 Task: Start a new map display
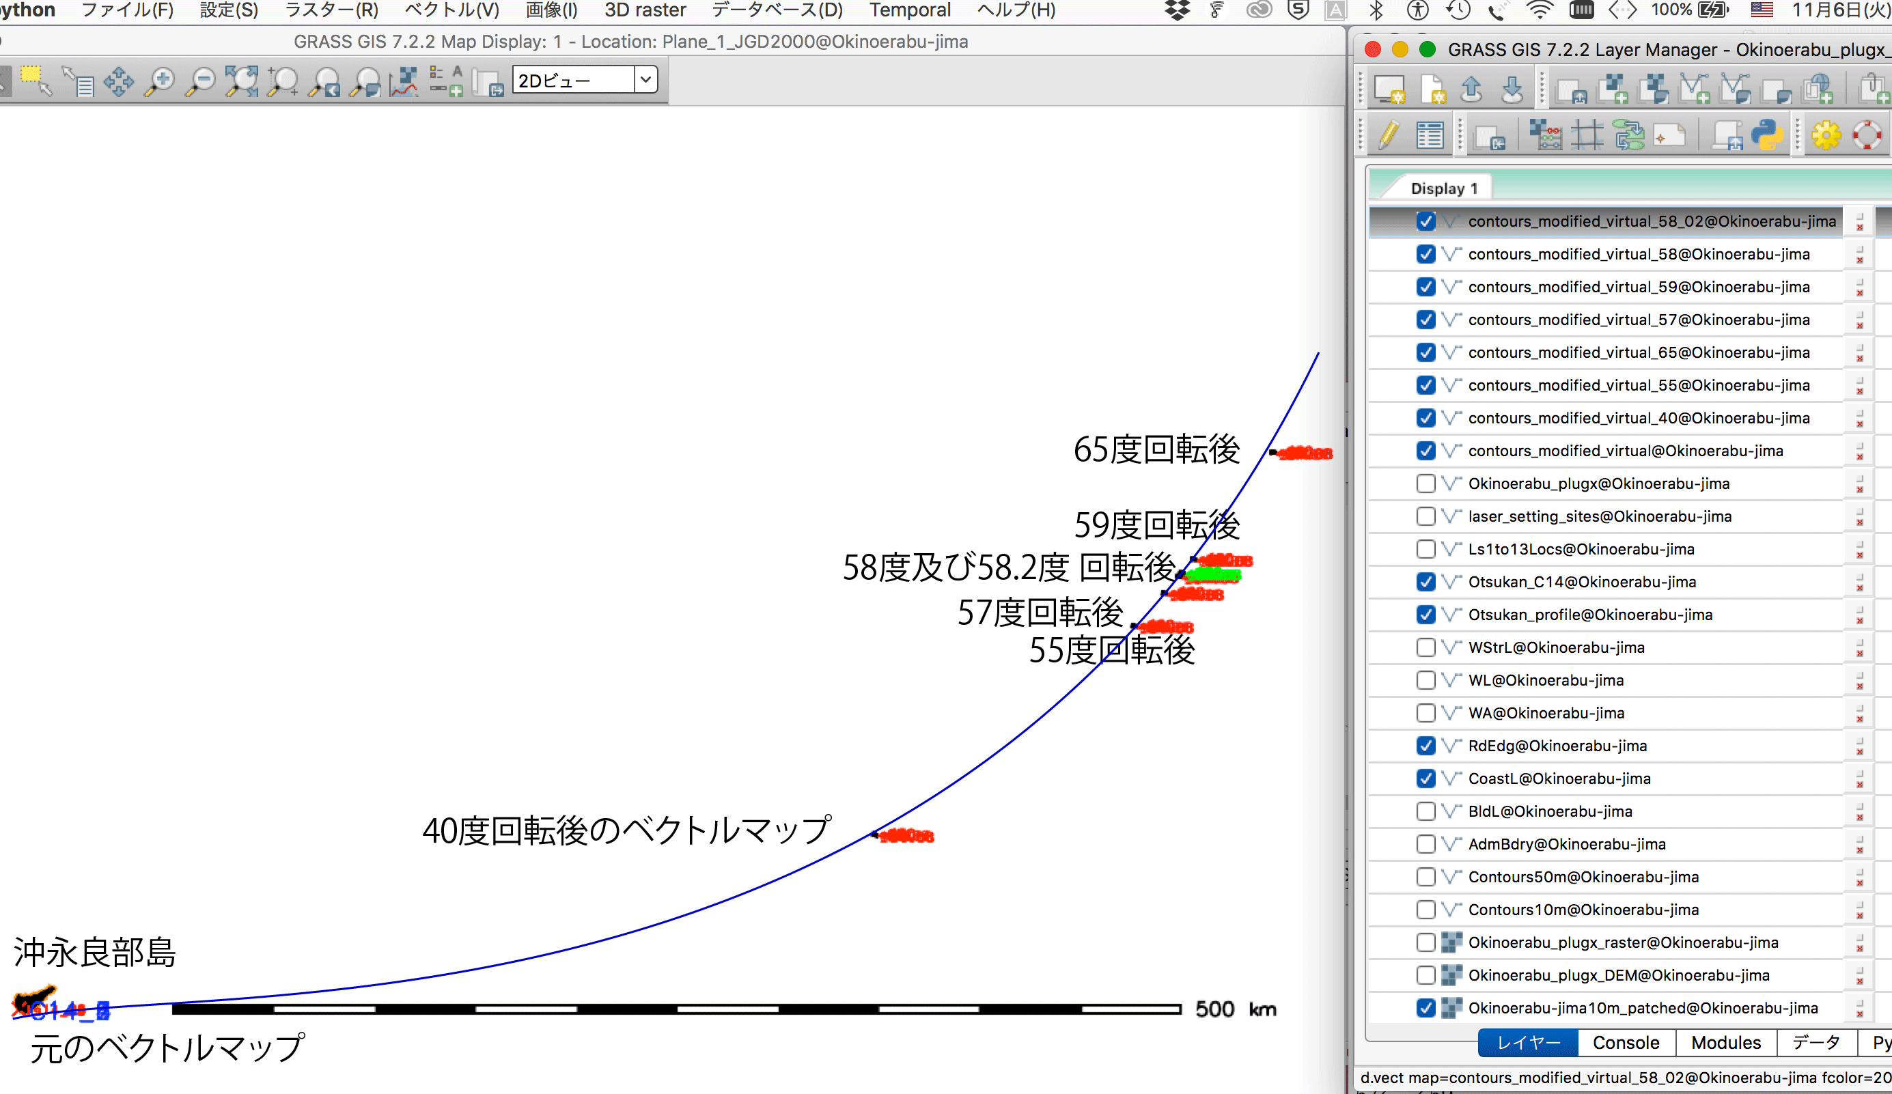click(1389, 90)
